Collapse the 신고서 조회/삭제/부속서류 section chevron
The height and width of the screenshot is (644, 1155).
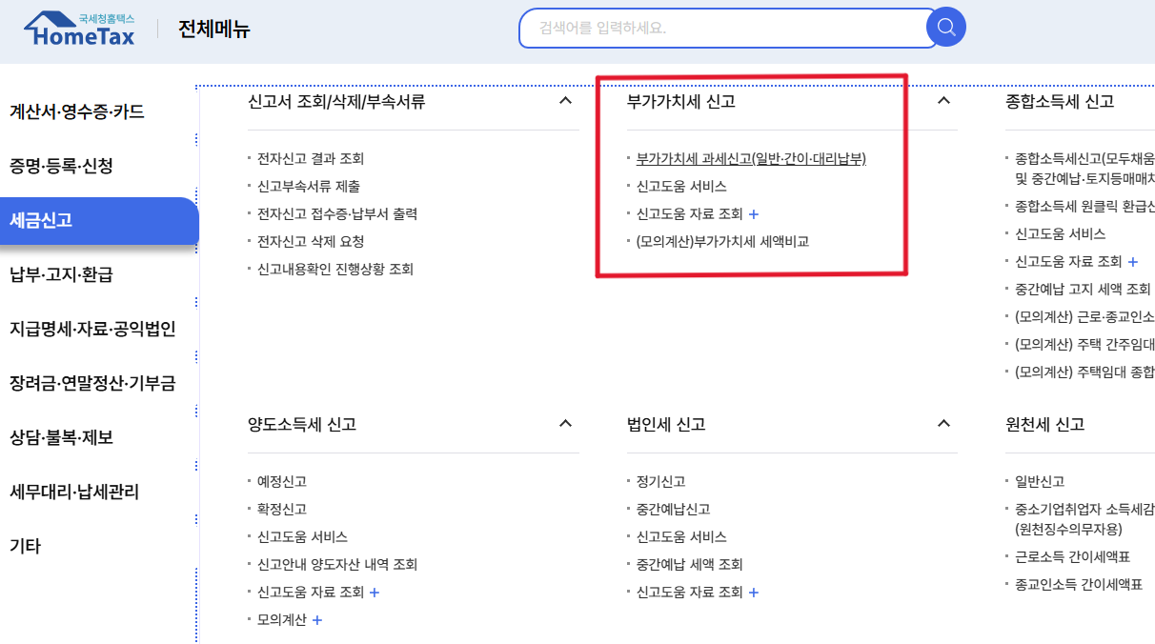click(567, 99)
